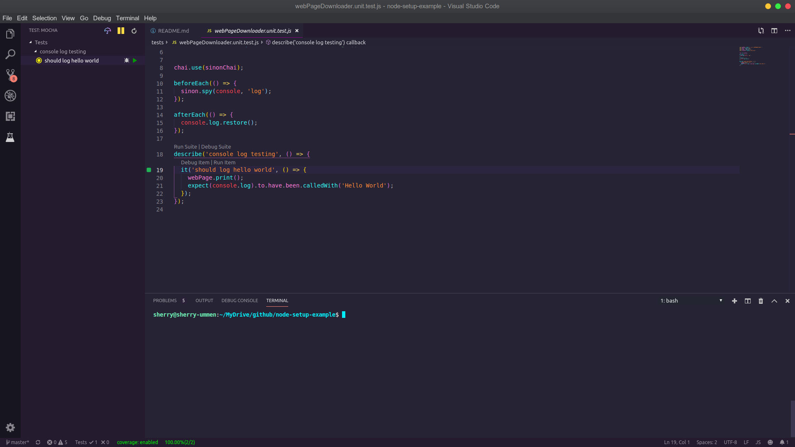Open Source Control view with badge 8
795x447 pixels.
(x=10, y=75)
